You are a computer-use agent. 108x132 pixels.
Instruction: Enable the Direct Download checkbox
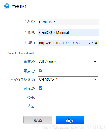41,53
